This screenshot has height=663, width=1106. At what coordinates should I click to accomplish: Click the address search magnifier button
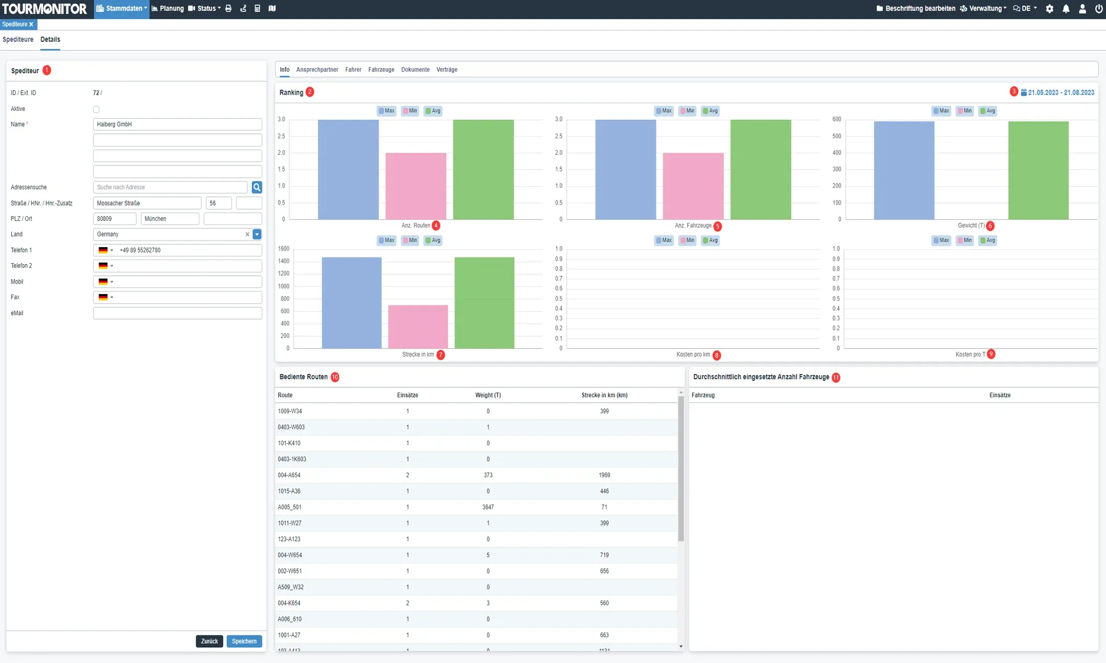(x=257, y=187)
